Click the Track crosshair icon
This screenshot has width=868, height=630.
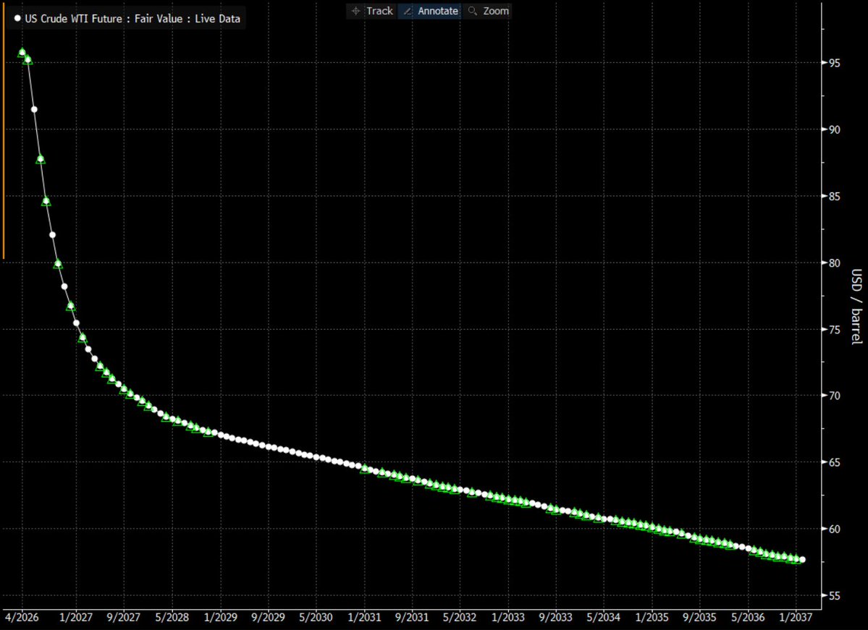[356, 11]
